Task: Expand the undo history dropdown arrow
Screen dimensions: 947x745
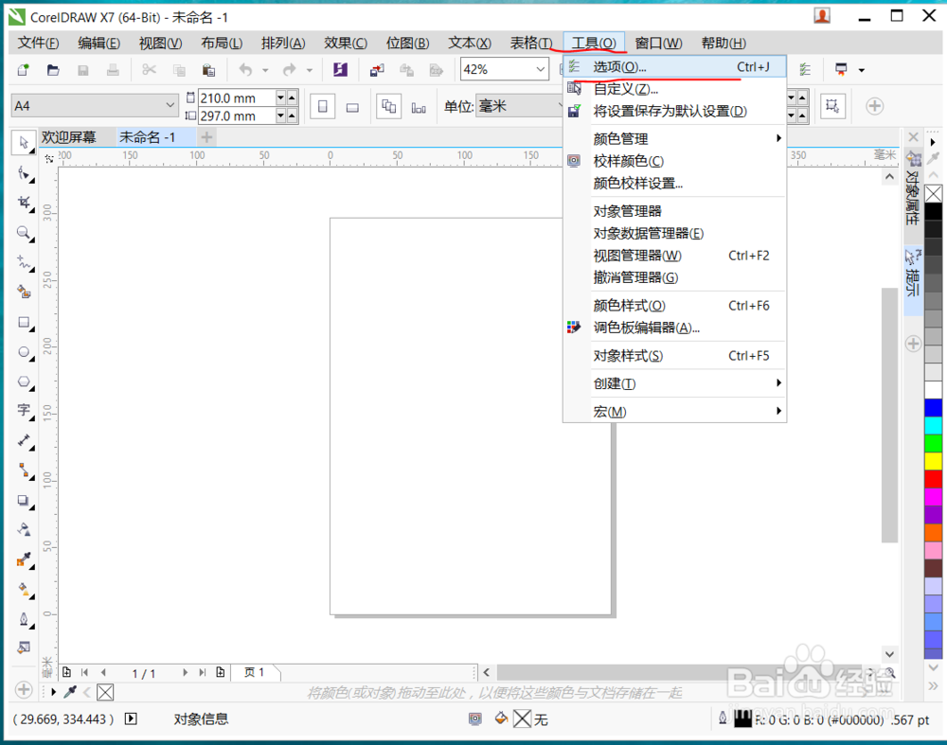Action: tap(265, 70)
